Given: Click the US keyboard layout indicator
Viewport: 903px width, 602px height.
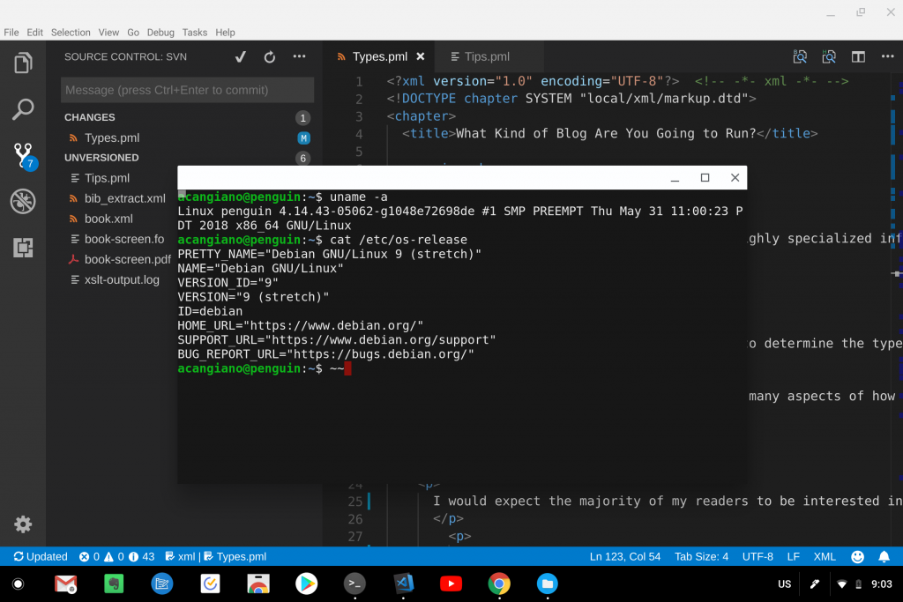Looking at the screenshot, I should 784,583.
